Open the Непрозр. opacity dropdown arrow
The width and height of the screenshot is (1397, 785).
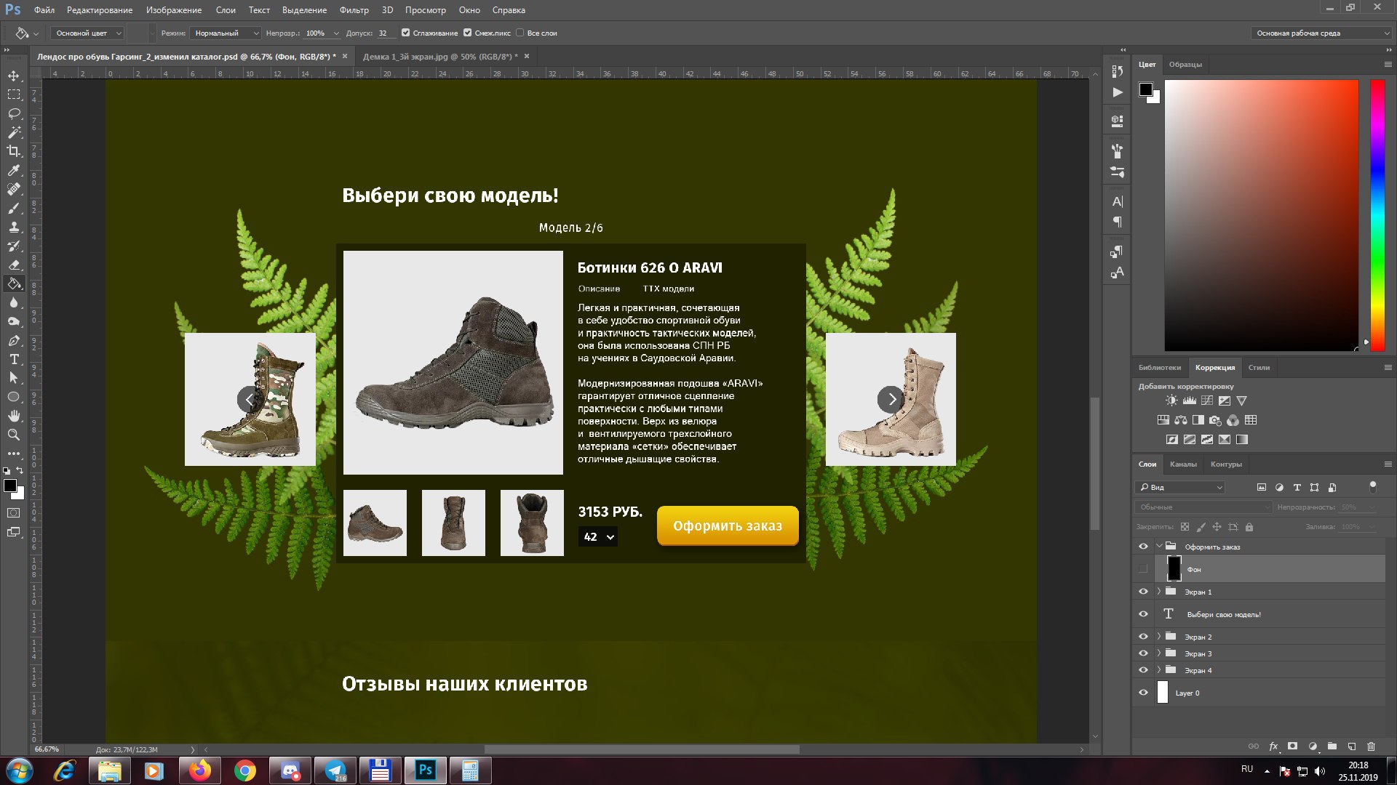click(x=336, y=33)
